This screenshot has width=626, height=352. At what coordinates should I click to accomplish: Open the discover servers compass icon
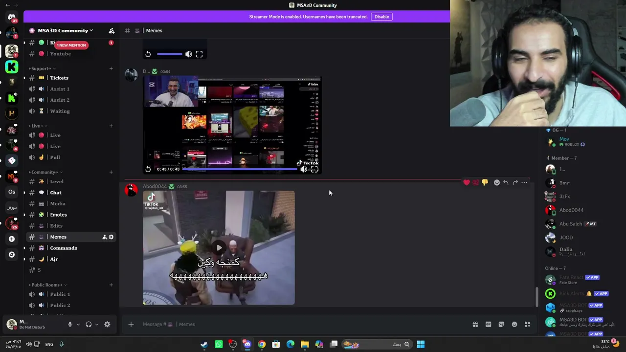click(x=12, y=254)
